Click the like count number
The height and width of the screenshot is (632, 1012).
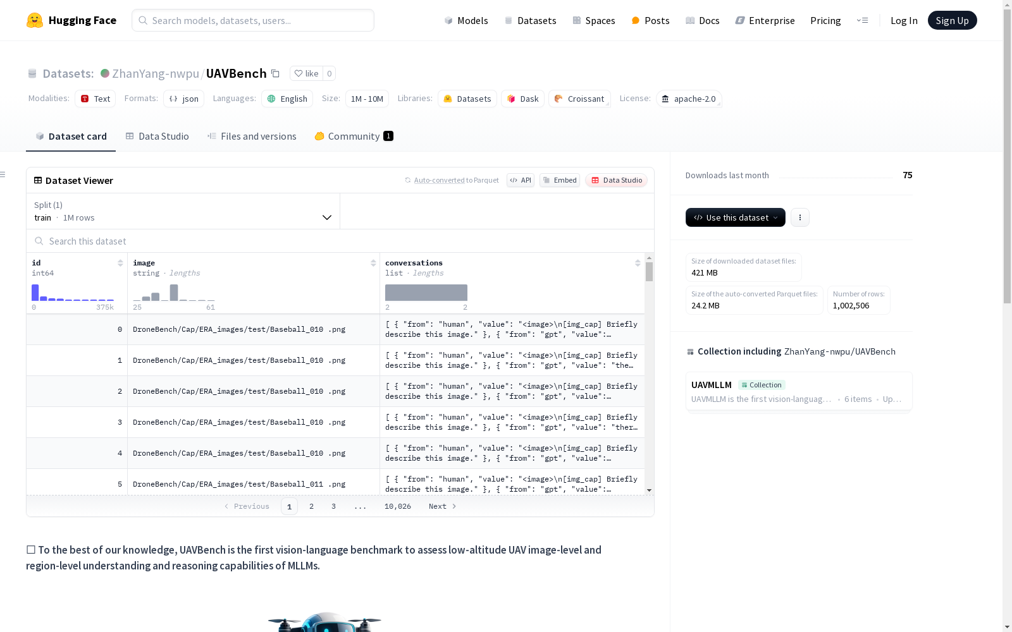(329, 73)
